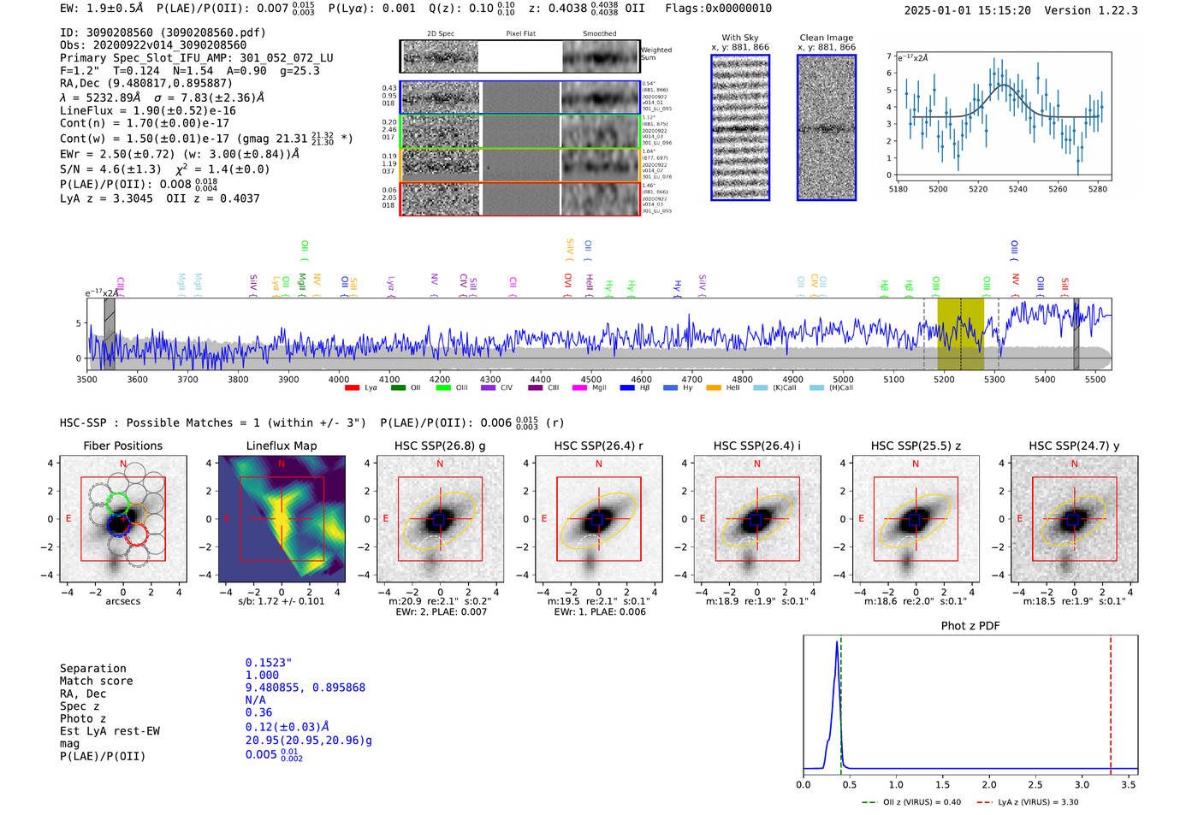Click the yellow highlighted emission-line region
Image resolution: width=1198 pixels, height=815 pixels.
click(960, 334)
